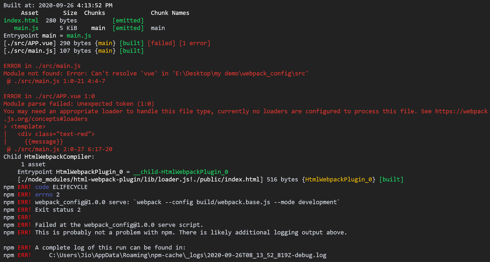Click '@ ./src/main.js 1:0-21 4:4-7' line
The width and height of the screenshot is (490, 262).
56,81
